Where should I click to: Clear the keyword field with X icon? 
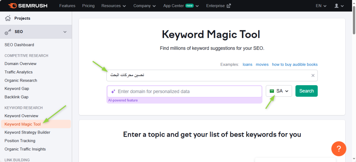[313, 75]
